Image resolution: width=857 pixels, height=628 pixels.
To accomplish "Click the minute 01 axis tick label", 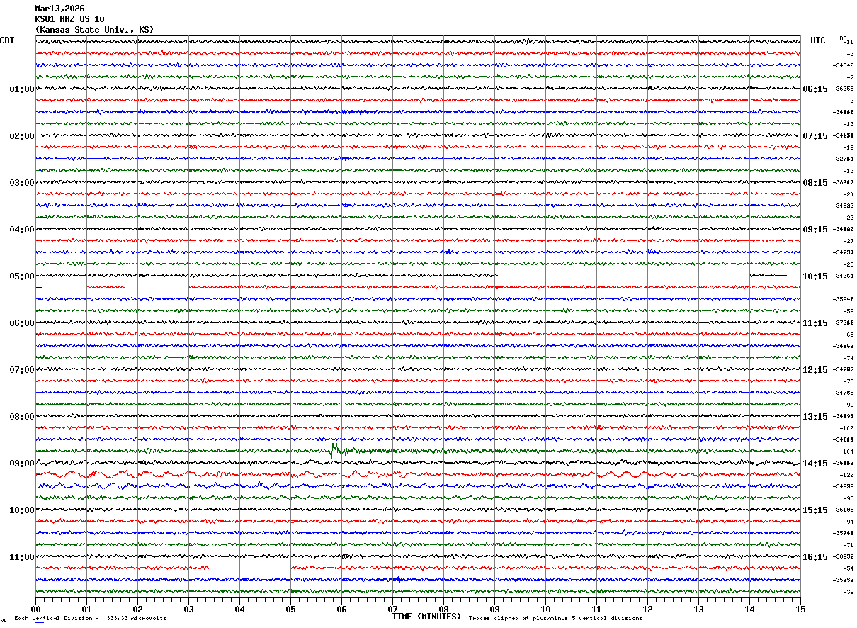I will point(86,609).
